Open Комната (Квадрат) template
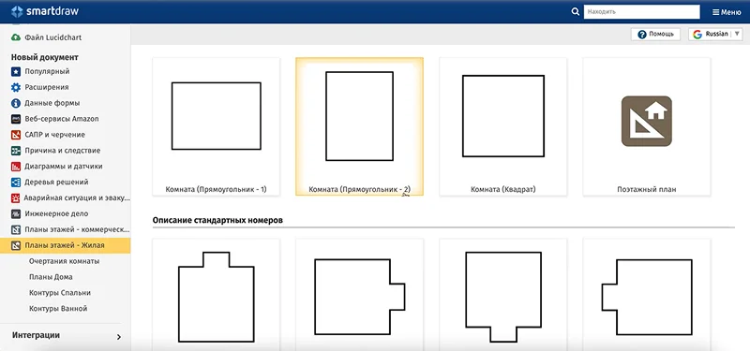The height and width of the screenshot is (351, 750). (x=503, y=126)
